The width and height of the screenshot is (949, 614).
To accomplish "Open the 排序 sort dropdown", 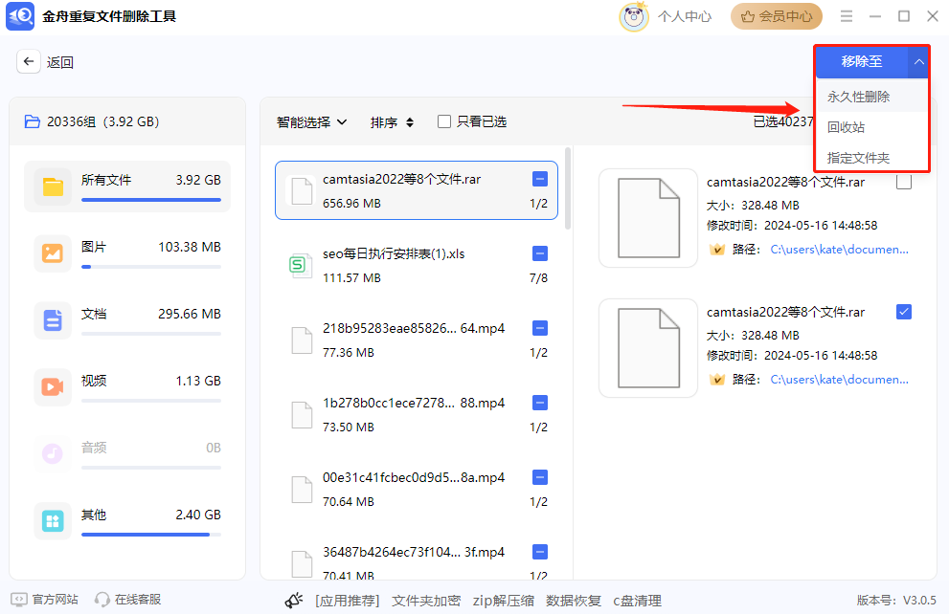I will (393, 122).
